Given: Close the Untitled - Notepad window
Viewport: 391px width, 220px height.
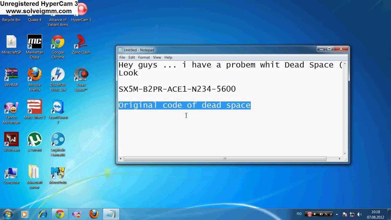Looking at the screenshot, I should tap(341, 49).
